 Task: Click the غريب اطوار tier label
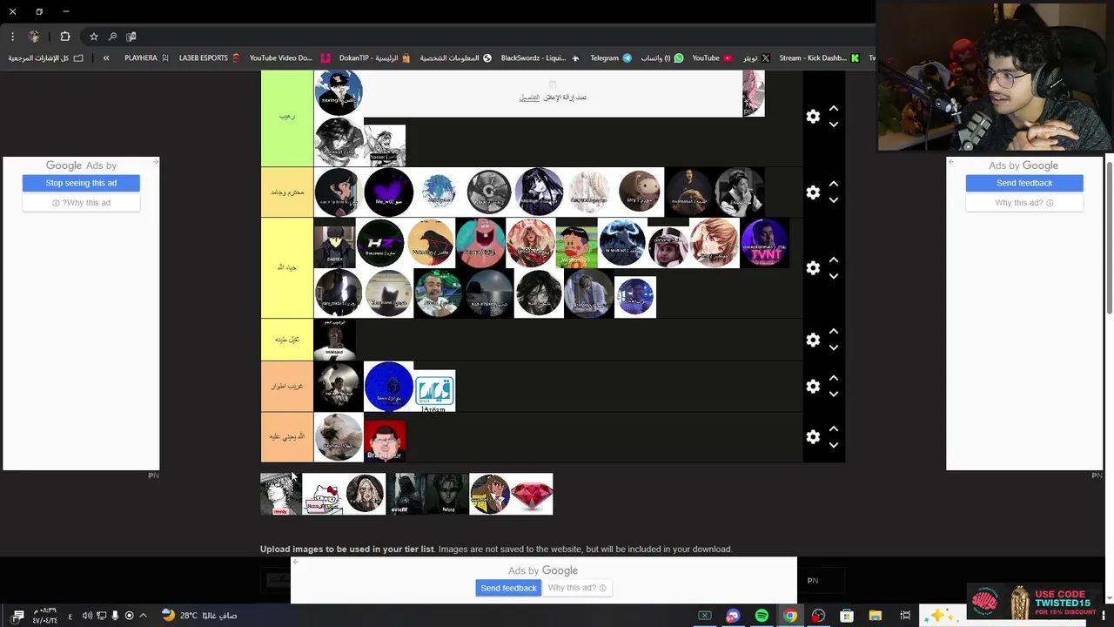pos(287,386)
